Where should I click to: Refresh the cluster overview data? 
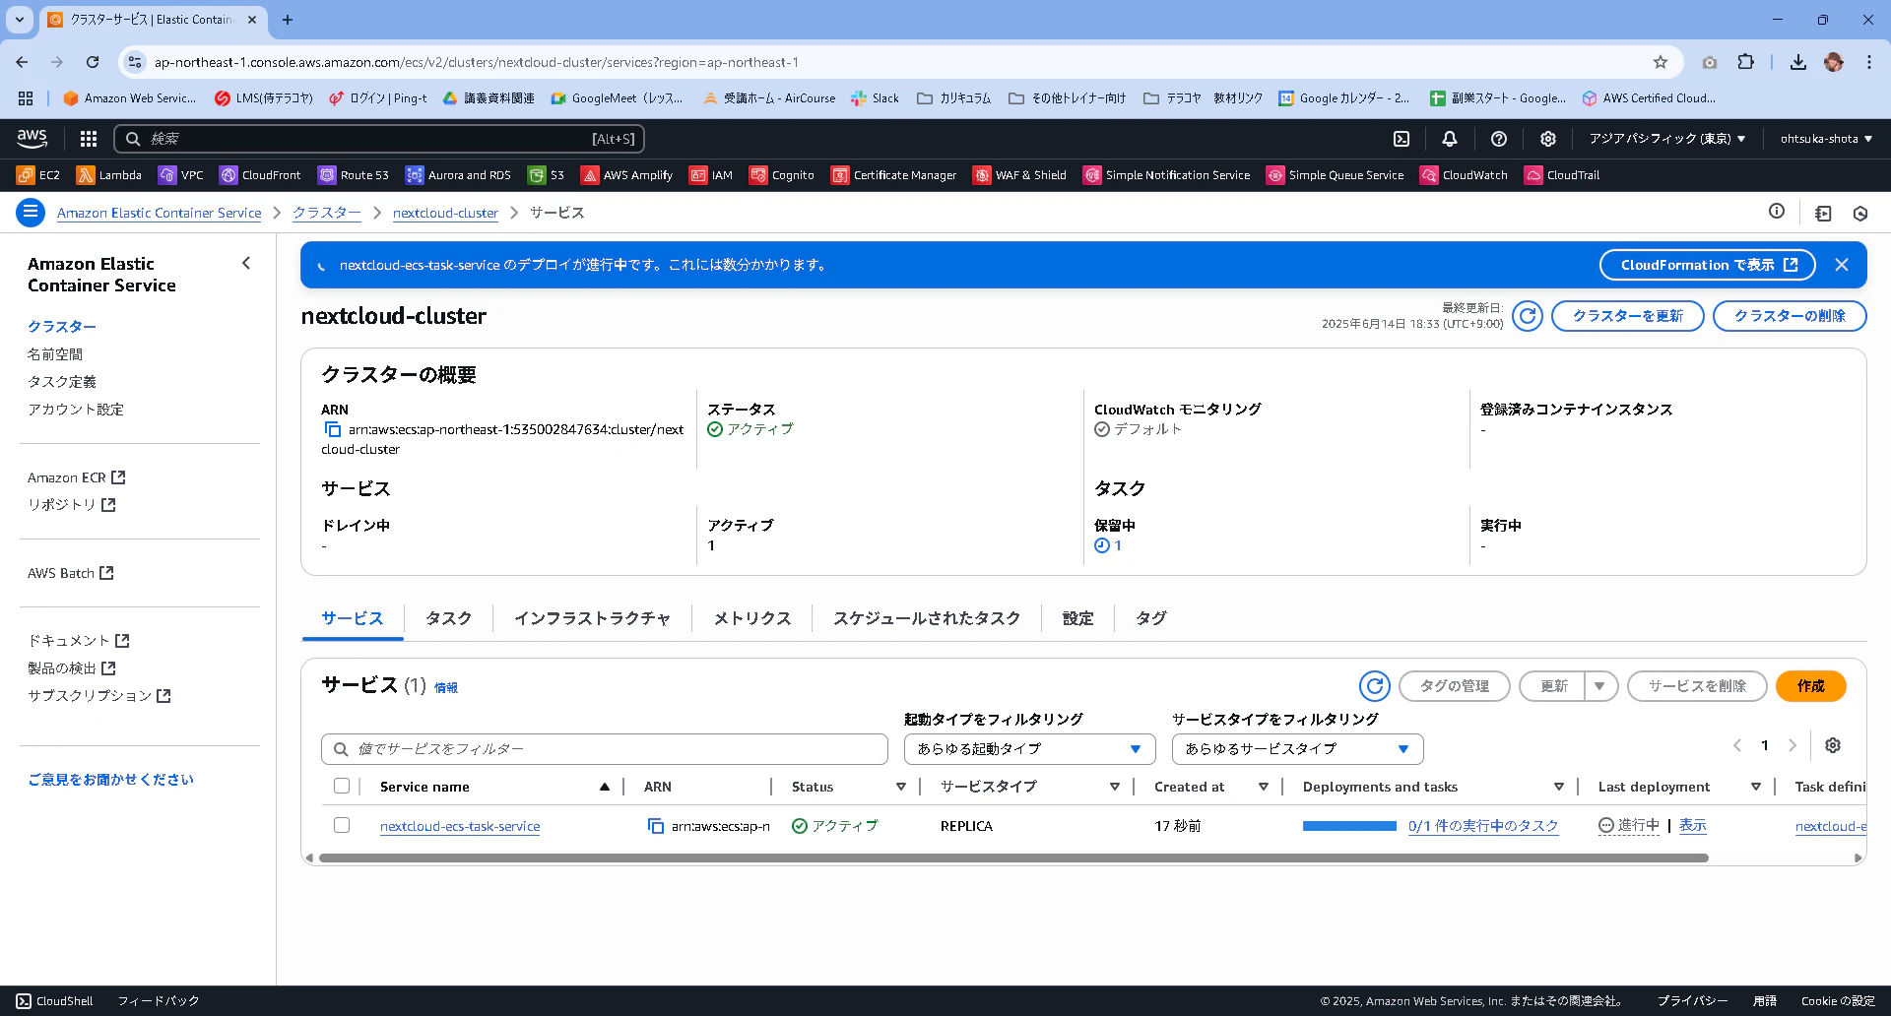[1528, 316]
